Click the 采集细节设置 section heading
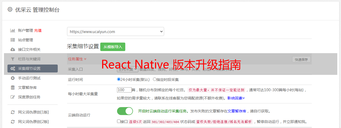The height and width of the screenshot is (128, 341). coord(83,47)
